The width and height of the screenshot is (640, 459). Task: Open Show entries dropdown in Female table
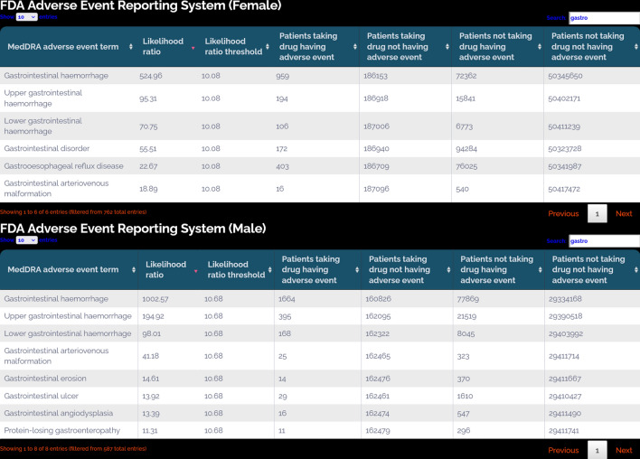pyautogui.click(x=26, y=17)
